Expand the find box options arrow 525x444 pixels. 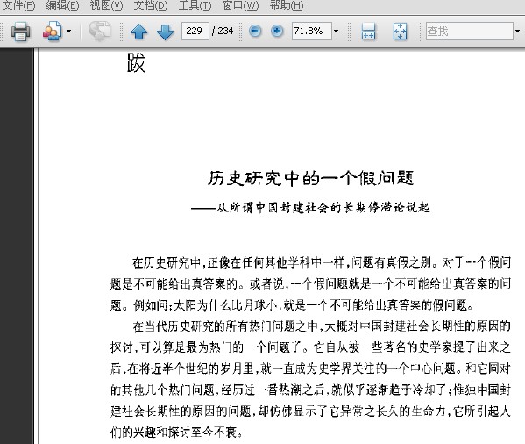click(x=517, y=32)
